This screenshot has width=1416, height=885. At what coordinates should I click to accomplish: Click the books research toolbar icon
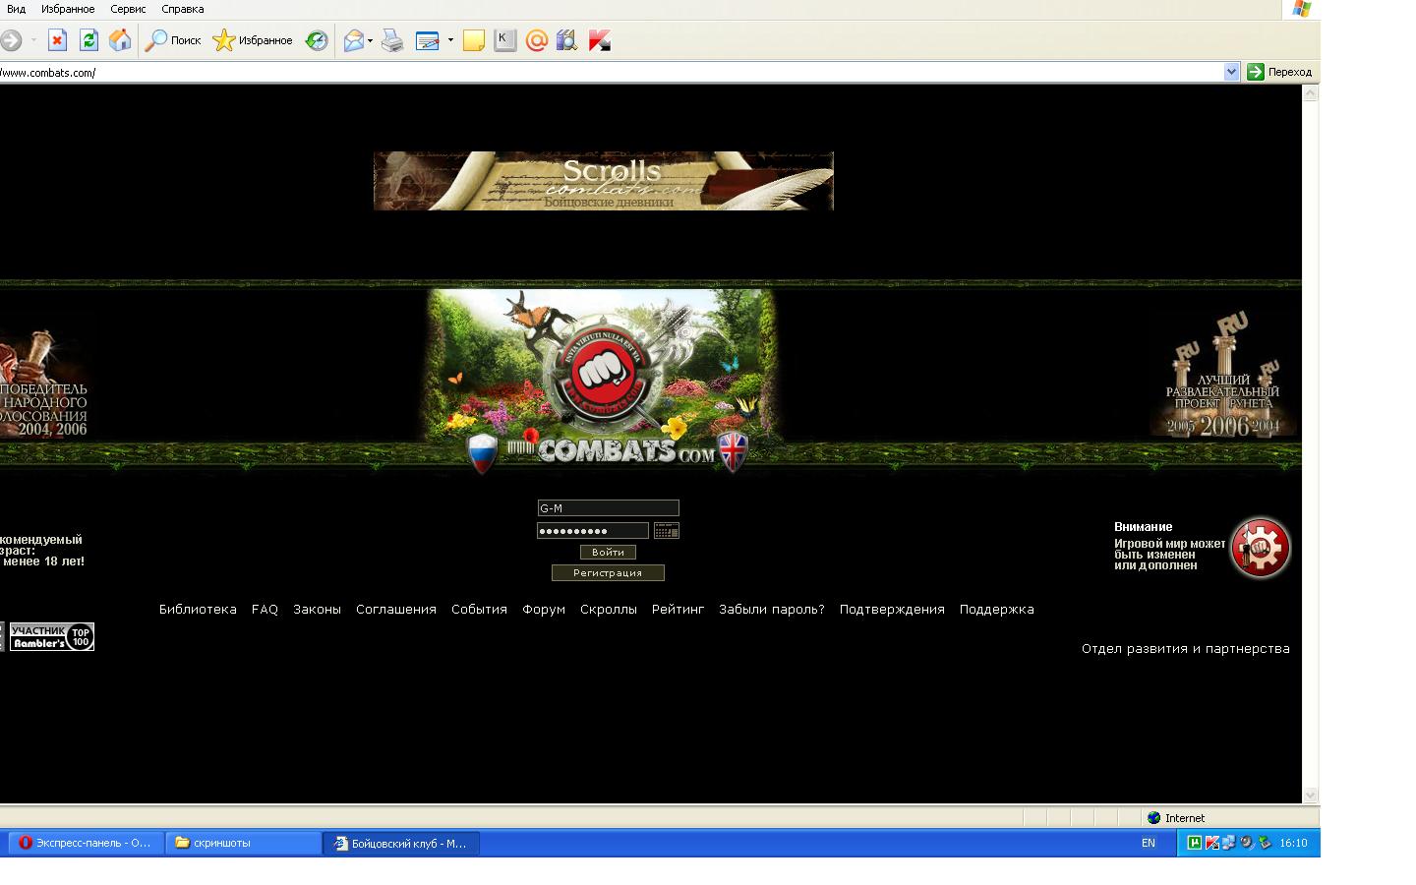[x=567, y=40]
